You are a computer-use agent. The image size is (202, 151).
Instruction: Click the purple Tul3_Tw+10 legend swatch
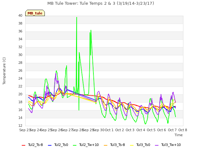point(157,145)
